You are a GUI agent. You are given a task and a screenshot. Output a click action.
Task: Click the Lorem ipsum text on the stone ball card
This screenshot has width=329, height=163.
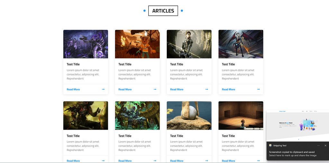186,146
